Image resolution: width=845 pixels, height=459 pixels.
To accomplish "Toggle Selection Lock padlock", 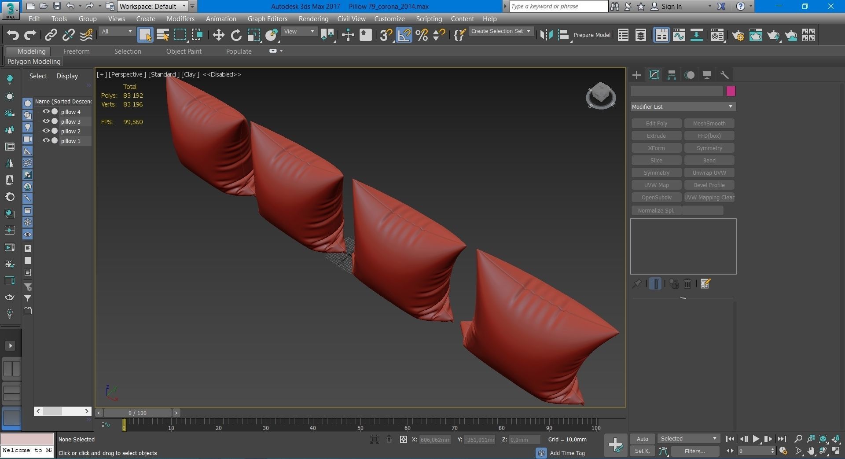I will pyautogui.click(x=389, y=439).
